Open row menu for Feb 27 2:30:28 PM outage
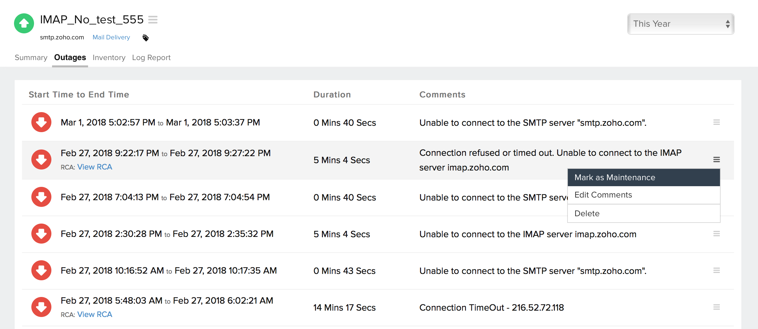 pos(716,234)
